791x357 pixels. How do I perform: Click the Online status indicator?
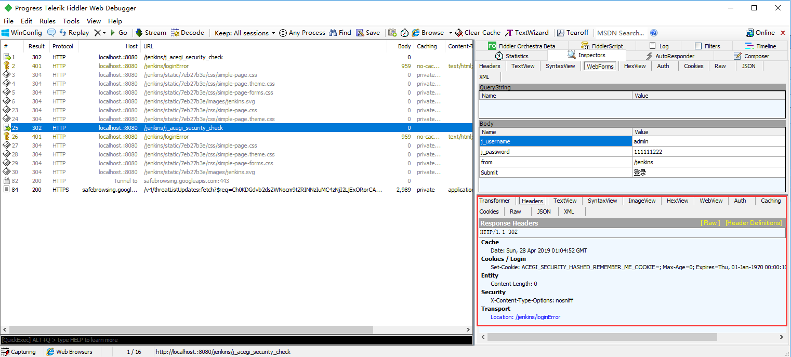[760, 33]
